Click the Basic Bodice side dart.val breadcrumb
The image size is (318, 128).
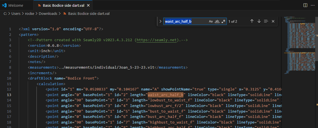click(x=89, y=13)
